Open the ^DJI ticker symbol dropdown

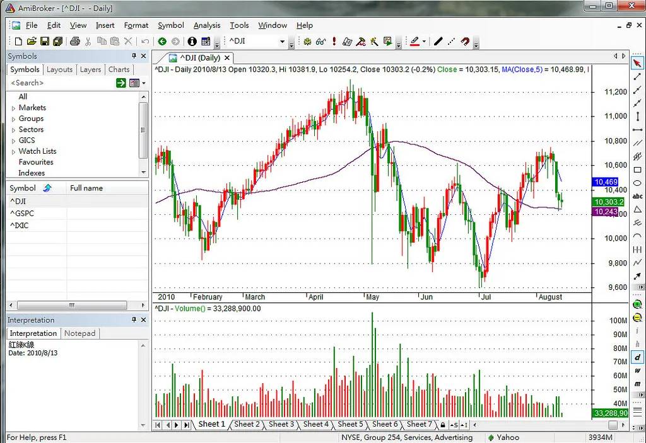(282, 42)
